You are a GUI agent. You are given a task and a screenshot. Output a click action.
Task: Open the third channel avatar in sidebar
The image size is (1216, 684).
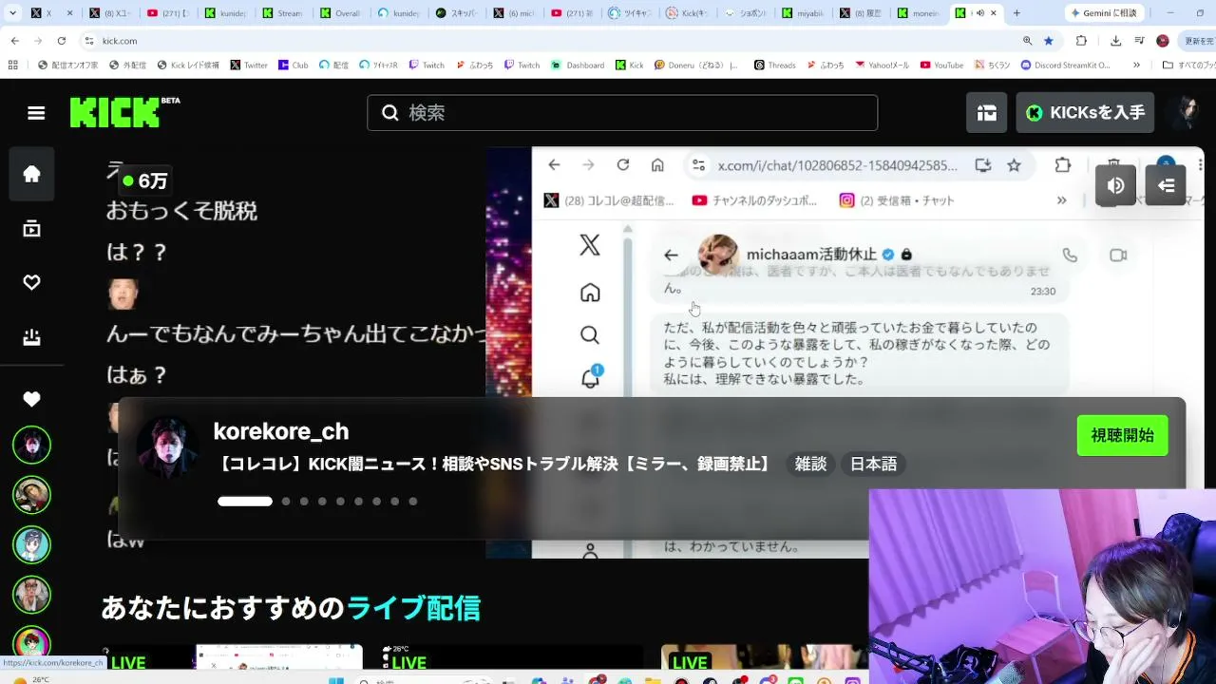click(32, 544)
